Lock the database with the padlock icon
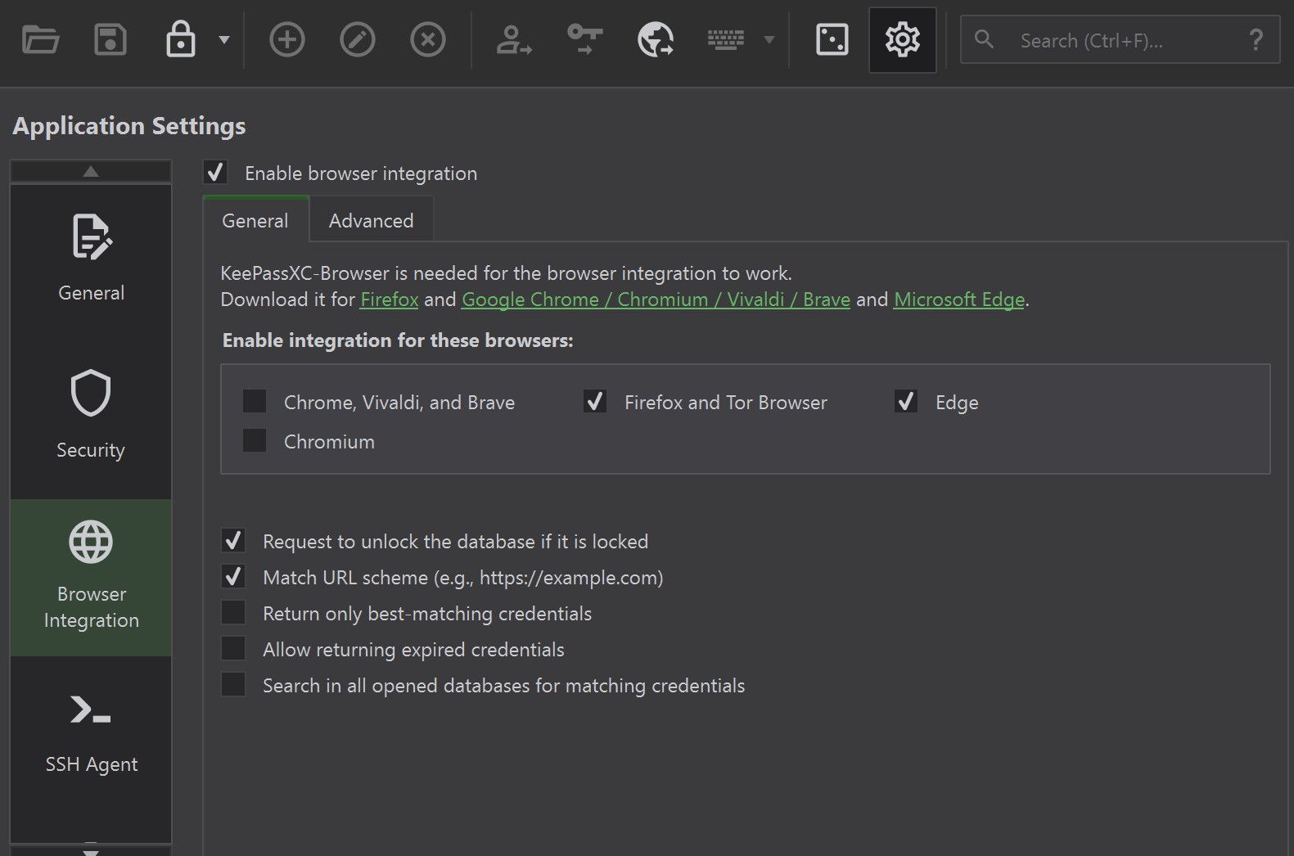This screenshot has width=1294, height=856. [x=181, y=39]
